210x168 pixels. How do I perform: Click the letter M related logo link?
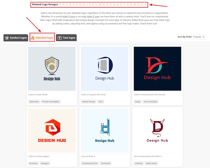tap(100, 4)
